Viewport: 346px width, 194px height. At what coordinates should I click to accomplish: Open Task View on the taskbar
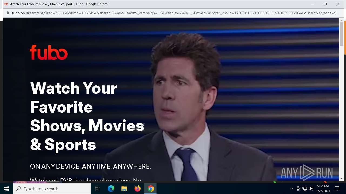pos(97,189)
